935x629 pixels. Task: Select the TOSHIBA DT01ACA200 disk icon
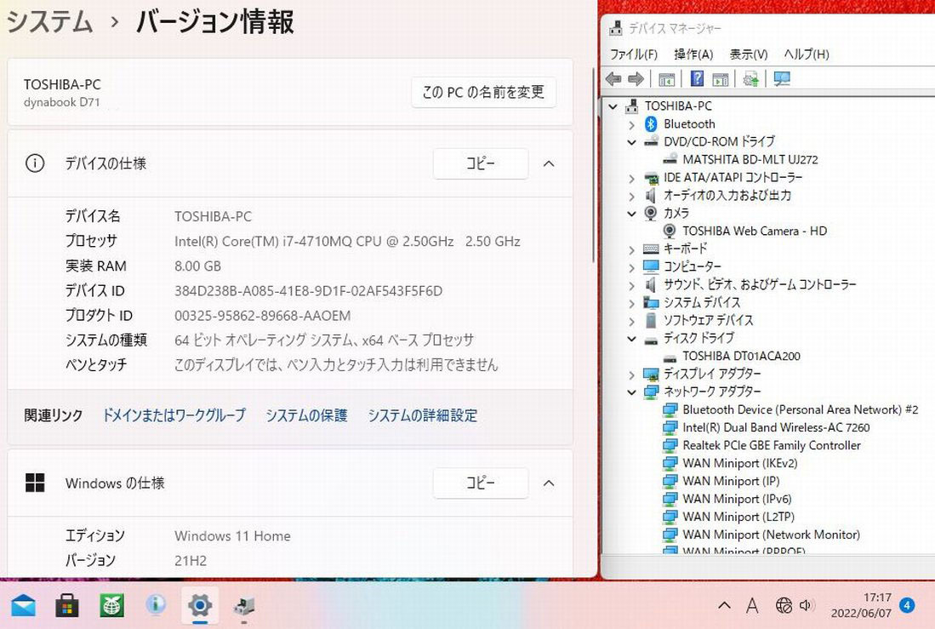(670, 357)
